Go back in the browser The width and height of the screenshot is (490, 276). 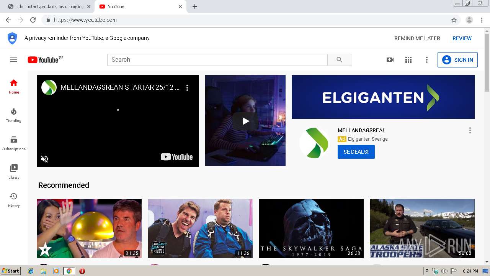click(8, 20)
